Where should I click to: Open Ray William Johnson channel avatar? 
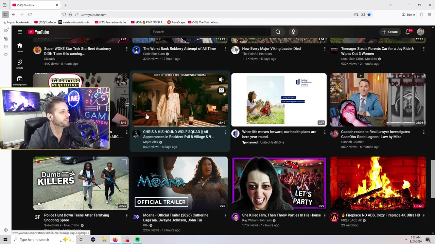click(x=235, y=217)
